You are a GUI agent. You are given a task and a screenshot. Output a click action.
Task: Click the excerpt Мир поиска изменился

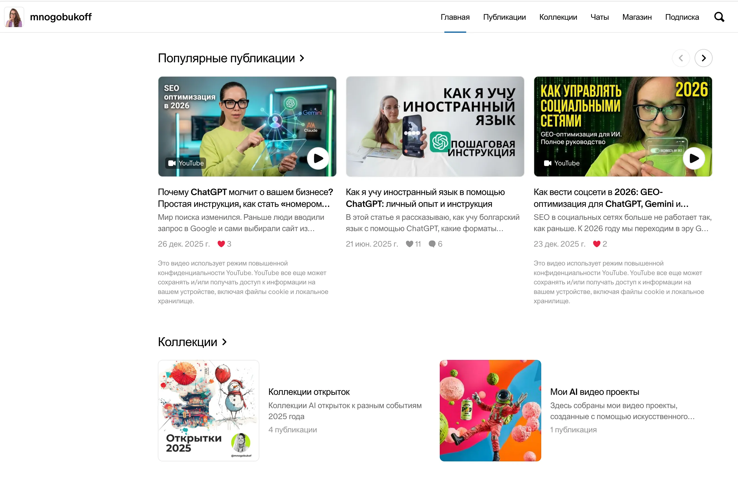pos(241,223)
